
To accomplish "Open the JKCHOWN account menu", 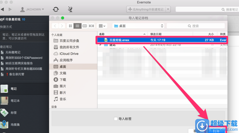I will 32,9.
